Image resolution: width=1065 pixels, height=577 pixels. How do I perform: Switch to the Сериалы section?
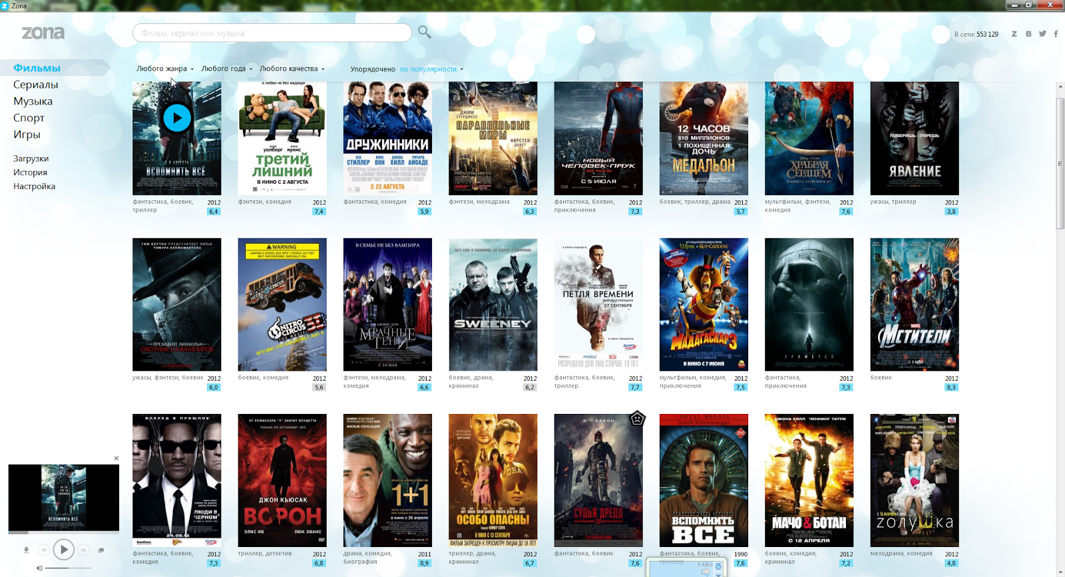36,85
